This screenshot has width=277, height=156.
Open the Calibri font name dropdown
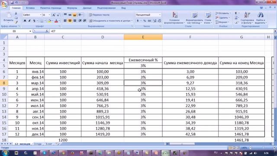coord(40,15)
